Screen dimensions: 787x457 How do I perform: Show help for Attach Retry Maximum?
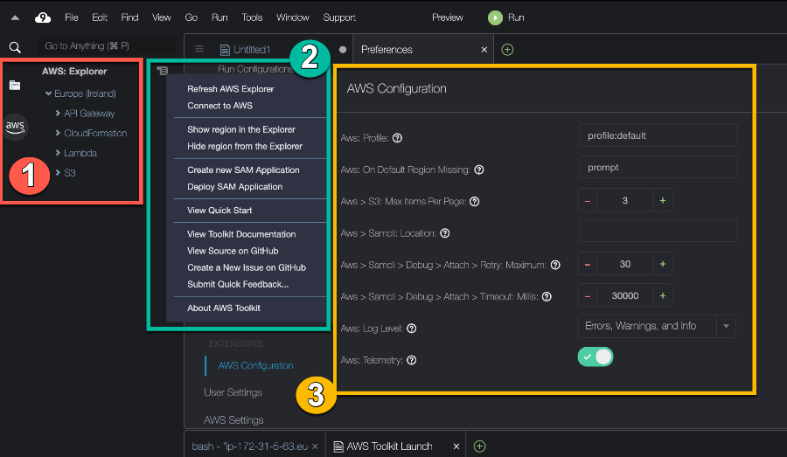(x=555, y=265)
